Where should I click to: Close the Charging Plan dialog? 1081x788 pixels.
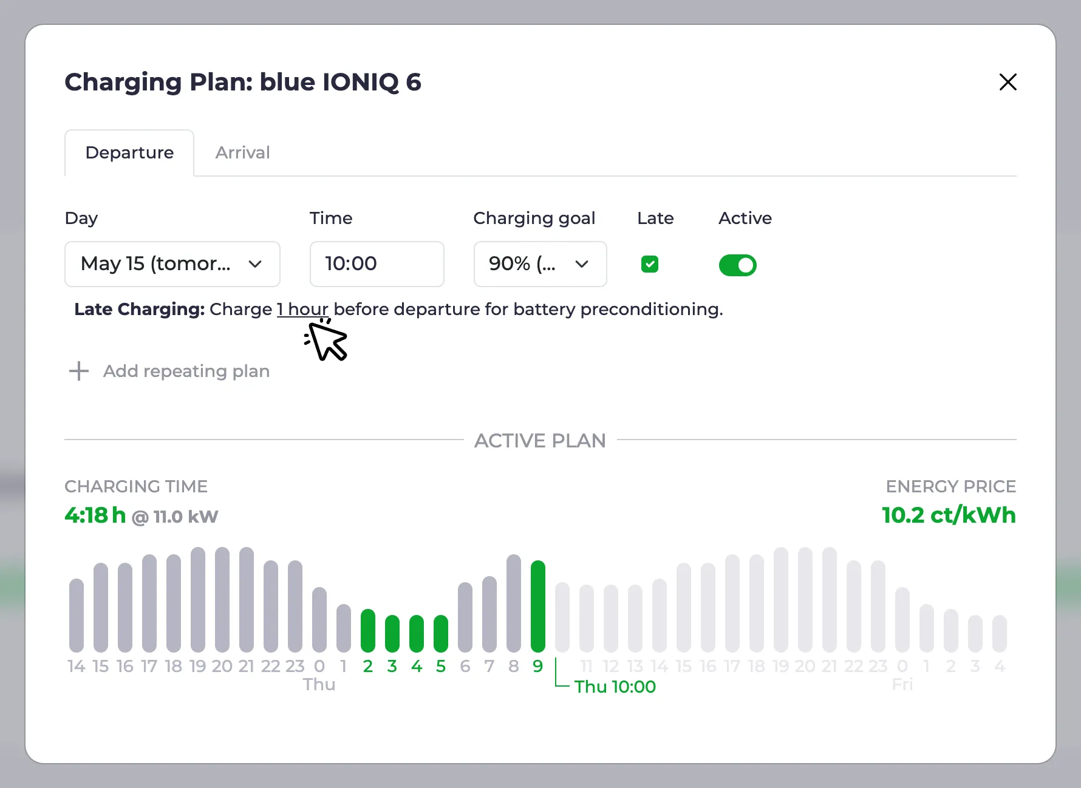click(x=1008, y=82)
